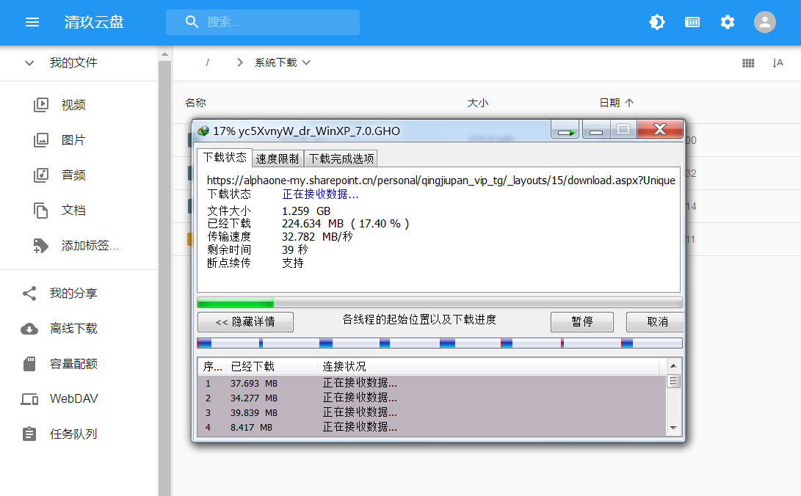This screenshot has width=801, height=496.
Task: Click the green download progress bar
Action: pyautogui.click(x=439, y=302)
